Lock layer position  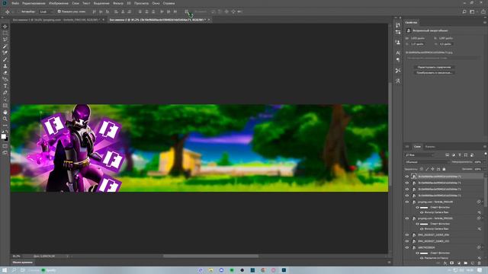coord(432,169)
